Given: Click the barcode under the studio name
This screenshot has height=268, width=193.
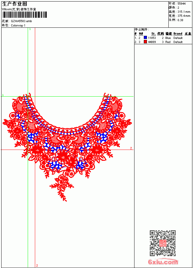Looking at the screenshot, I should pos(24,15).
